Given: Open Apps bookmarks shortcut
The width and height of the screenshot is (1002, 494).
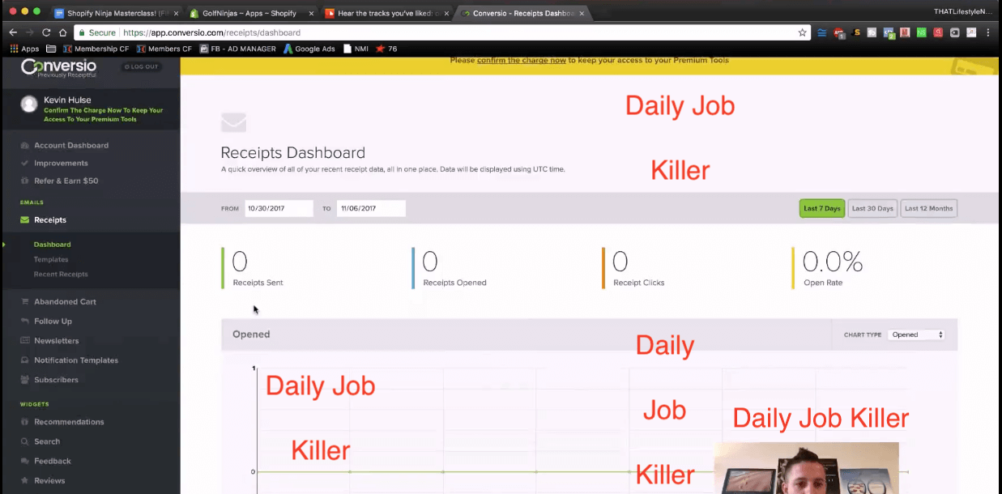Looking at the screenshot, I should pyautogui.click(x=24, y=49).
